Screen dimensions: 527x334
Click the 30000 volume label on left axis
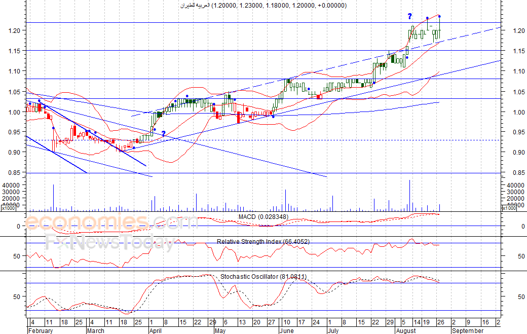(11, 192)
